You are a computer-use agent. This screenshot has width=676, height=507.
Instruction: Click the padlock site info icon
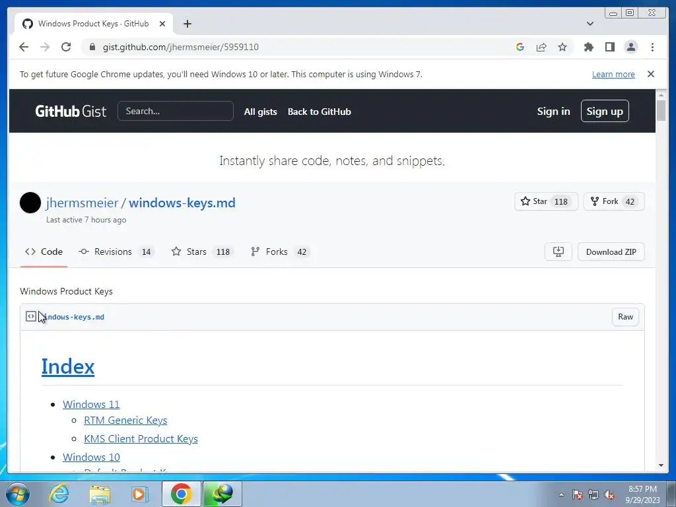(x=92, y=47)
